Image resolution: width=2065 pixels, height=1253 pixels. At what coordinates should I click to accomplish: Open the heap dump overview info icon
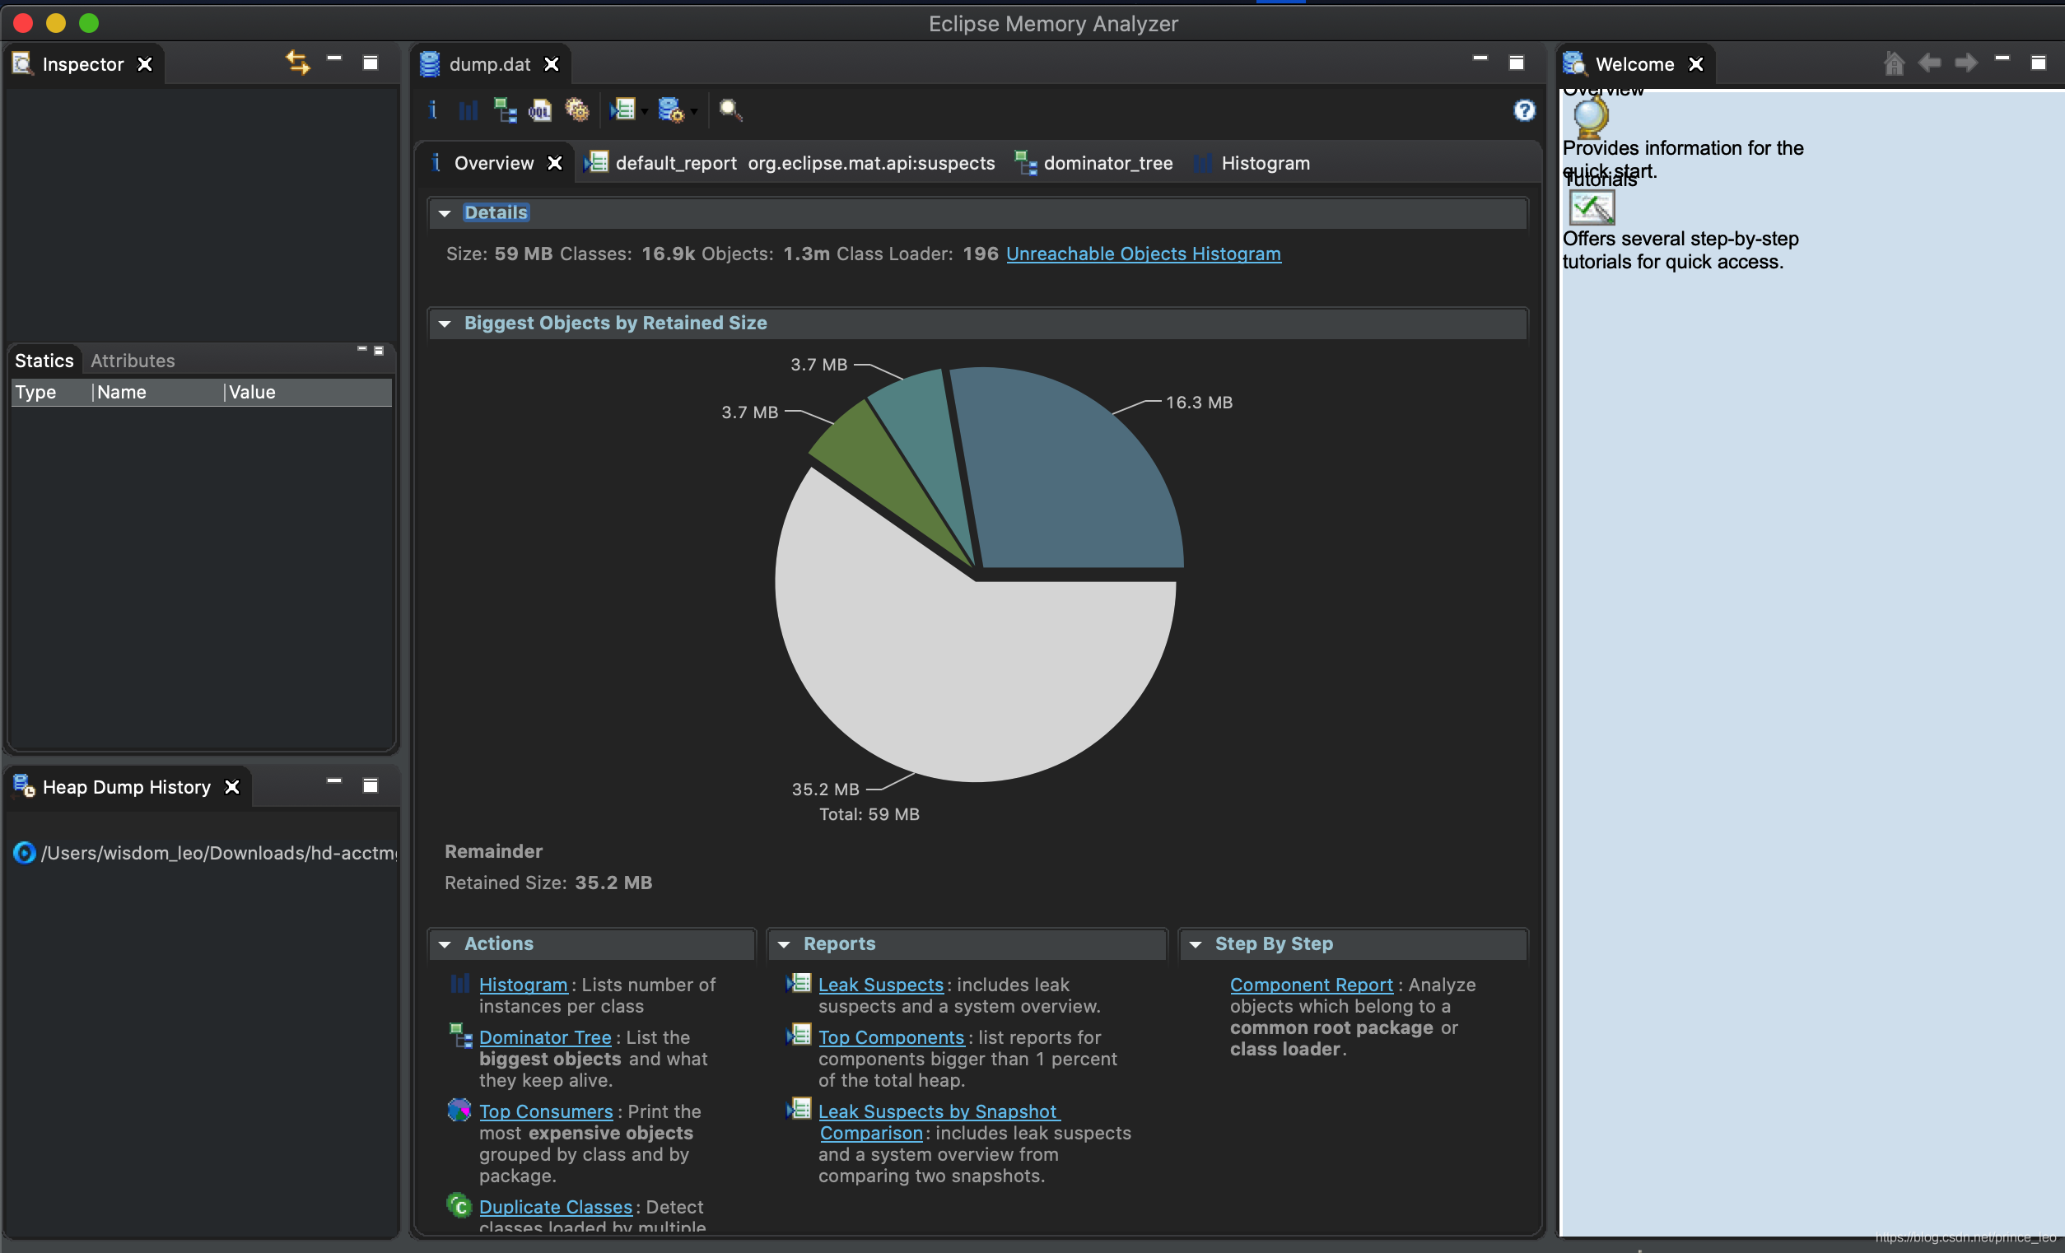pyautogui.click(x=432, y=109)
